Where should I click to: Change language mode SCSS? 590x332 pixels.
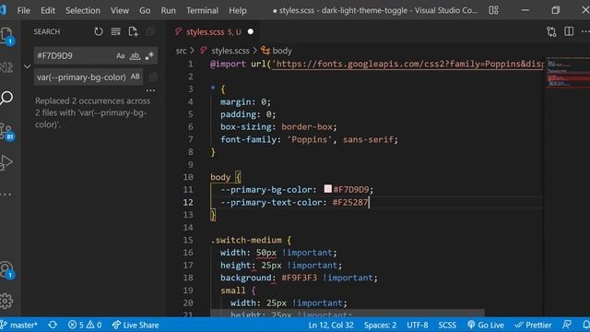[x=447, y=325]
